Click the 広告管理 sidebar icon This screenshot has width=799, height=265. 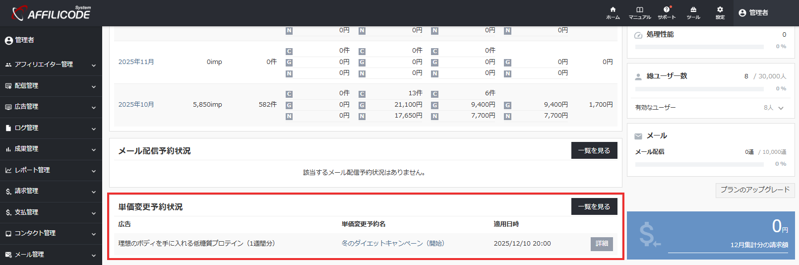click(x=8, y=107)
